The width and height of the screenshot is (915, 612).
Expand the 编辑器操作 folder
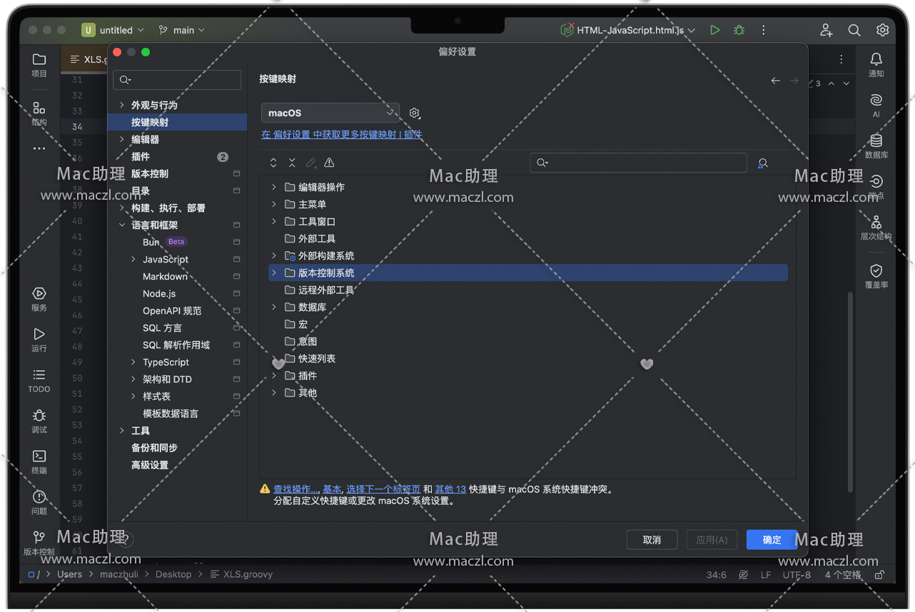(274, 187)
